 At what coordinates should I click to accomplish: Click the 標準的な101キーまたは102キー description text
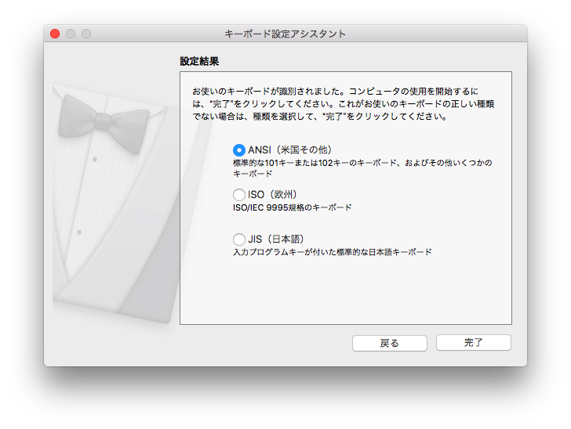(362, 168)
